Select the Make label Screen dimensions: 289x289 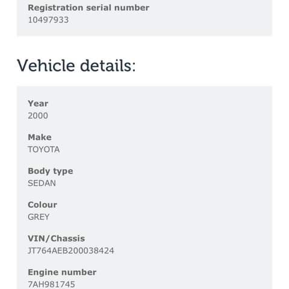click(40, 137)
